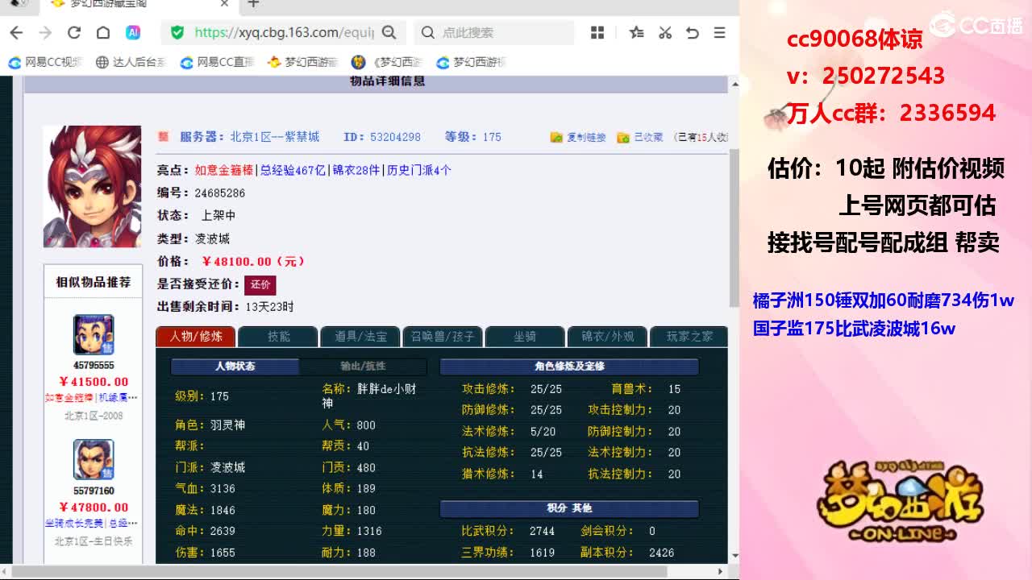Click the 已收藏 favorite folder icon
Screen dimensions: 1032x580
click(x=622, y=138)
